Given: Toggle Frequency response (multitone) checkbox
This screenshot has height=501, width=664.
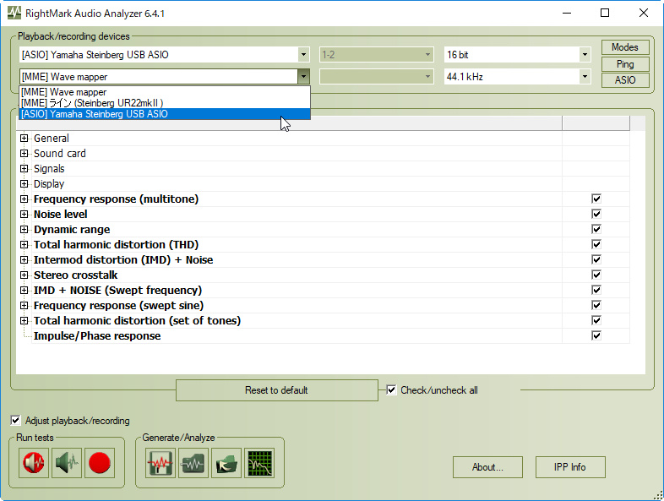Looking at the screenshot, I should pyautogui.click(x=596, y=199).
